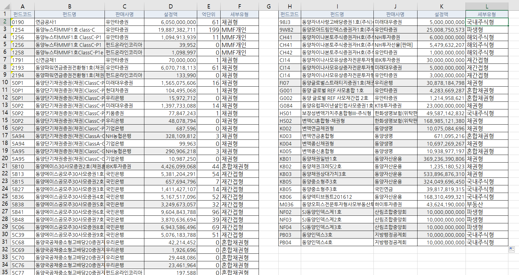
Task: Click cell A1 header 펀드코드
Action: coord(23,14)
